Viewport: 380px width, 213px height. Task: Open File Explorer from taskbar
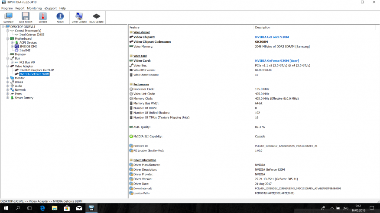(x=55, y=208)
